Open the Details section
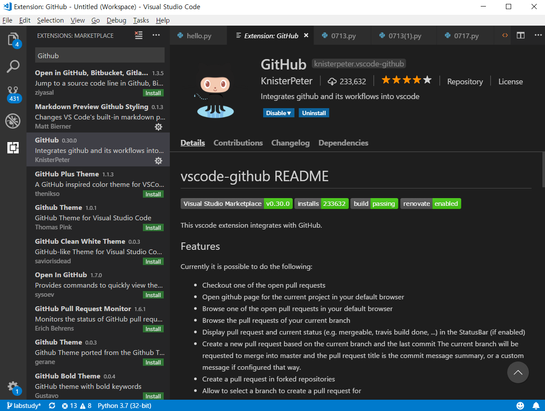Screen dimensions: 545x411 193,143
